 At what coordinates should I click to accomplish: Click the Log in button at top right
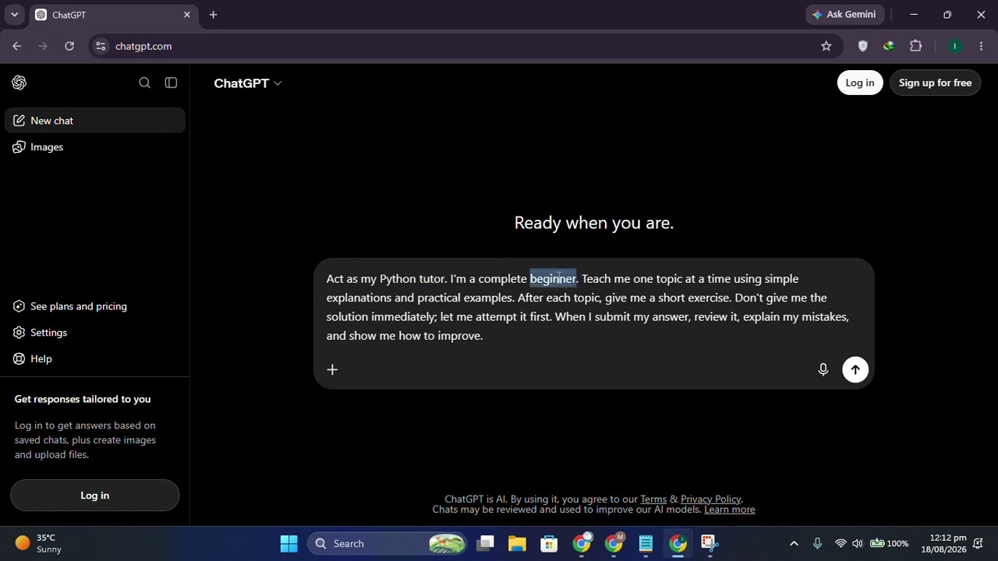(860, 83)
